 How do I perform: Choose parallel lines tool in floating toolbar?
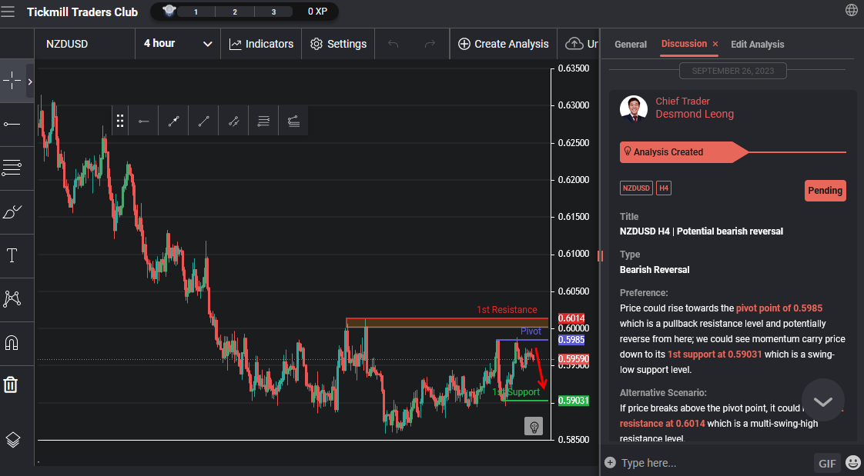263,121
